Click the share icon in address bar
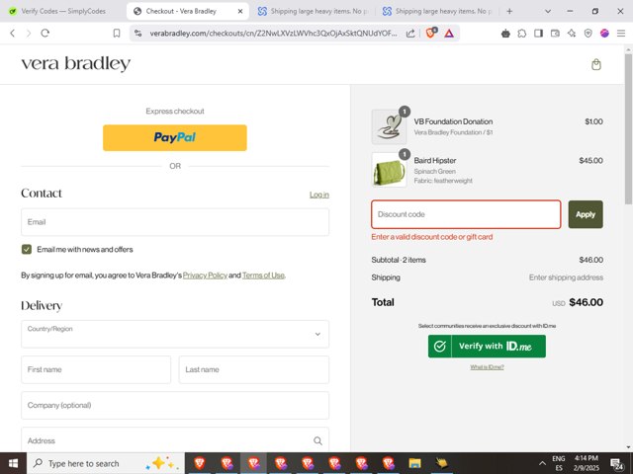 410,33
